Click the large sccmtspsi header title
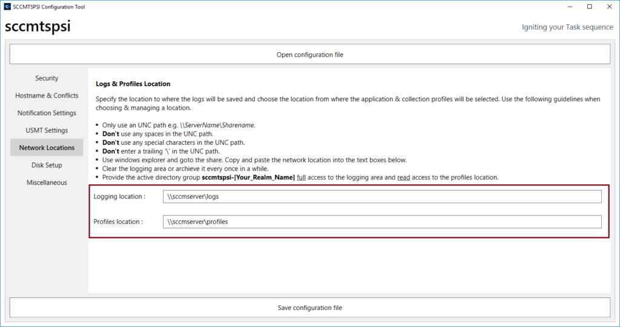This screenshot has width=620, height=327. click(38, 27)
